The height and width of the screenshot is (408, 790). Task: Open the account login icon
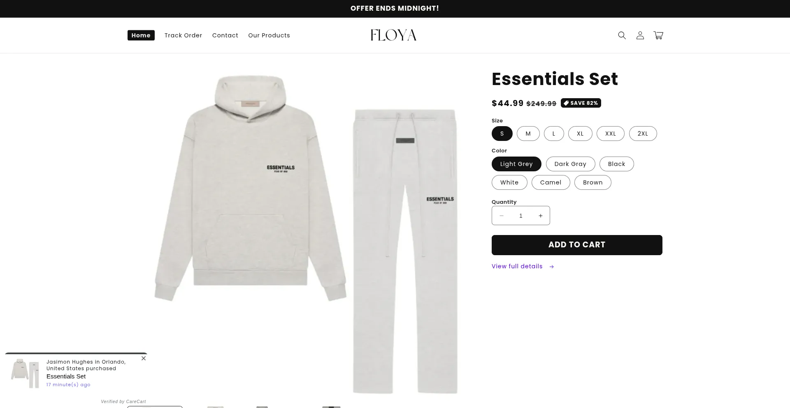point(640,35)
